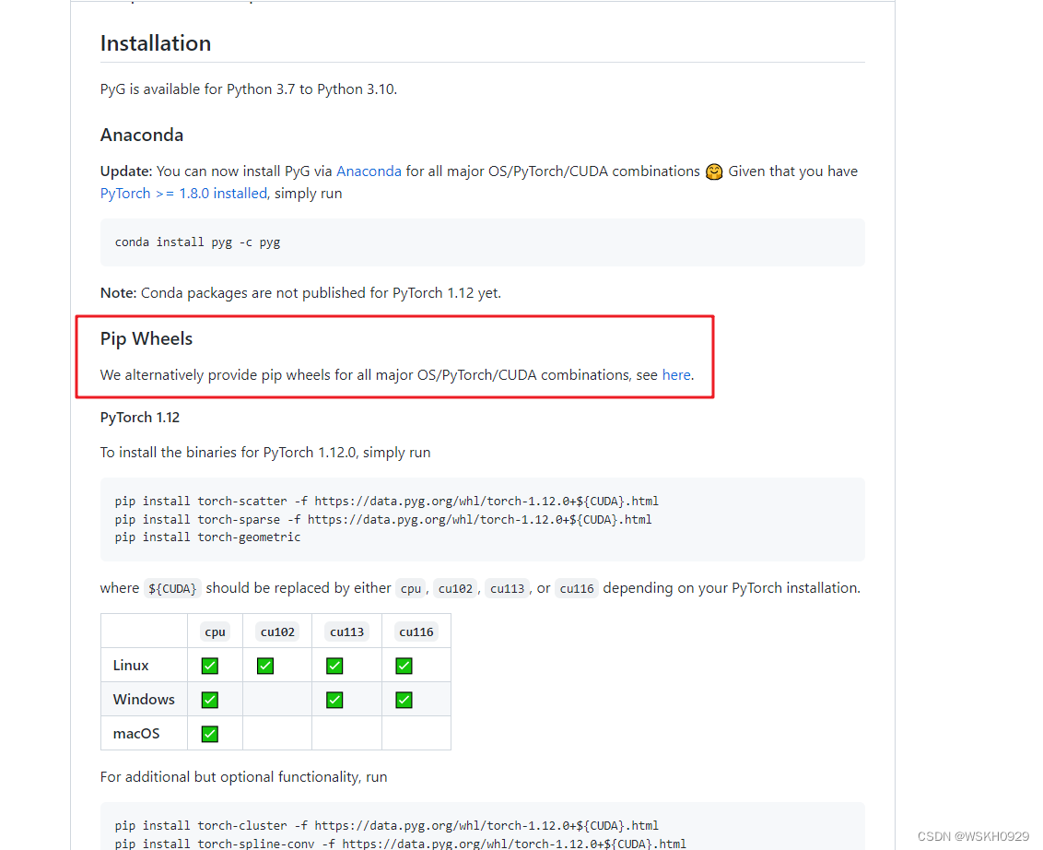The image size is (1043, 850).
Task: Click the green checkmark for Linux cpu
Action: [210, 666]
